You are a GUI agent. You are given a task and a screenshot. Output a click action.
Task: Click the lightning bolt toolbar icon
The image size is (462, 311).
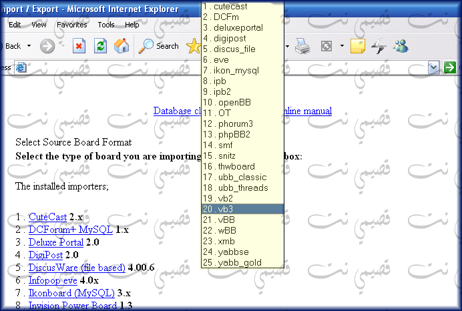pos(379,46)
